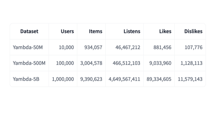Click the Likes column header
The image size is (219, 123).
tap(165, 31)
